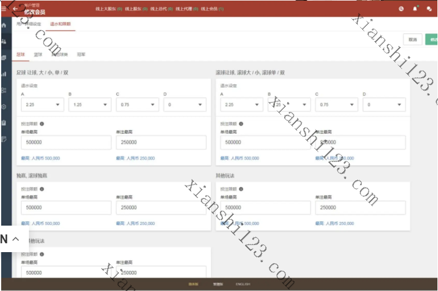Screen dimensions: 438x291
Task: Focus 单场最高 field in 足球让球 card
Action: tap(66, 143)
